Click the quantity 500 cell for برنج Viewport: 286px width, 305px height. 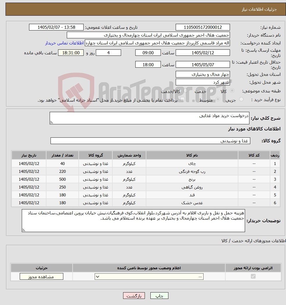(62, 179)
